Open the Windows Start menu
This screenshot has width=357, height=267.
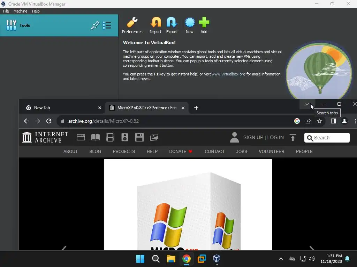click(140, 259)
